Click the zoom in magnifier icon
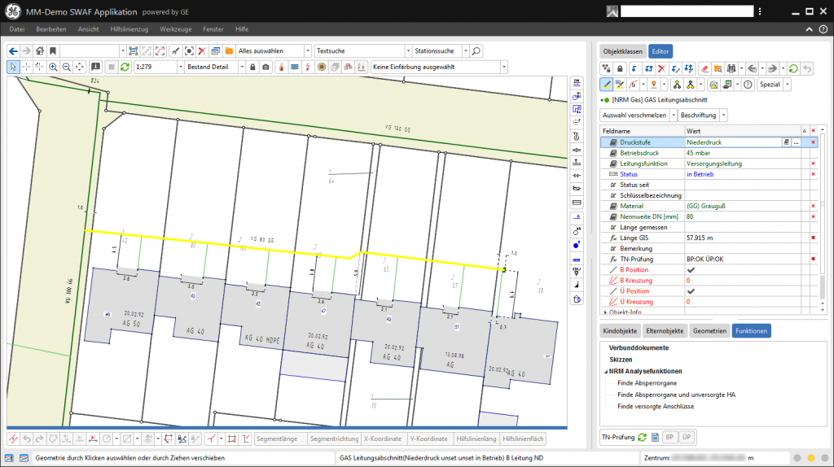The width and height of the screenshot is (834, 467). pos(53,67)
